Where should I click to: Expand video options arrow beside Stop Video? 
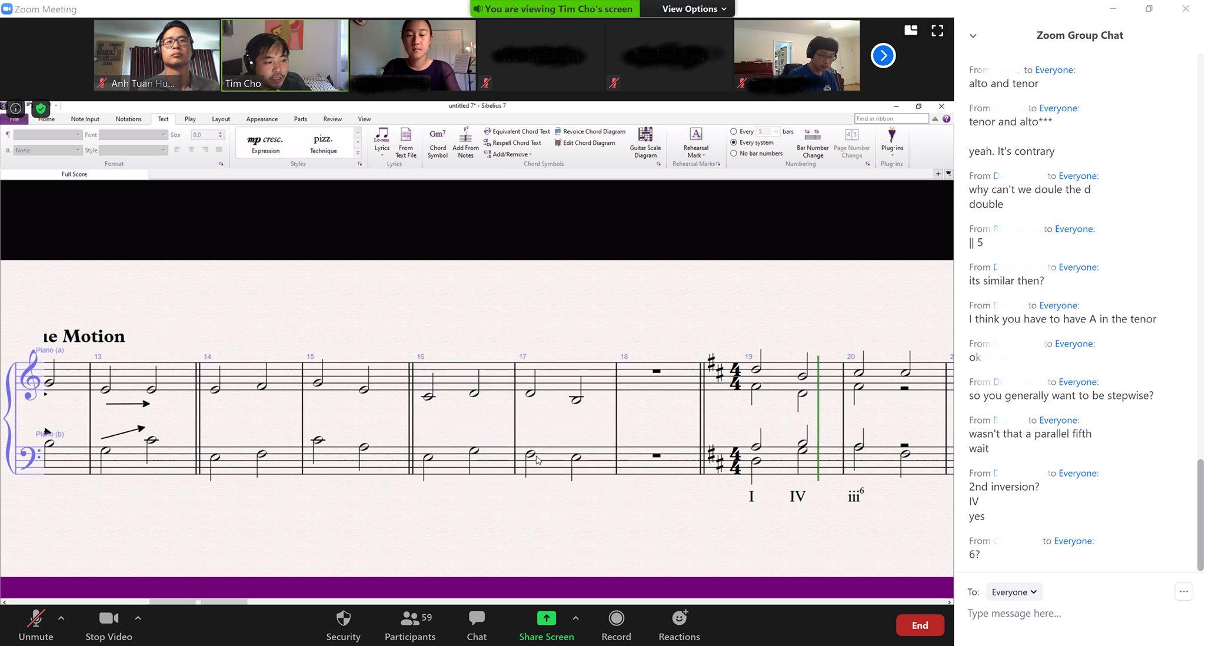(x=138, y=618)
